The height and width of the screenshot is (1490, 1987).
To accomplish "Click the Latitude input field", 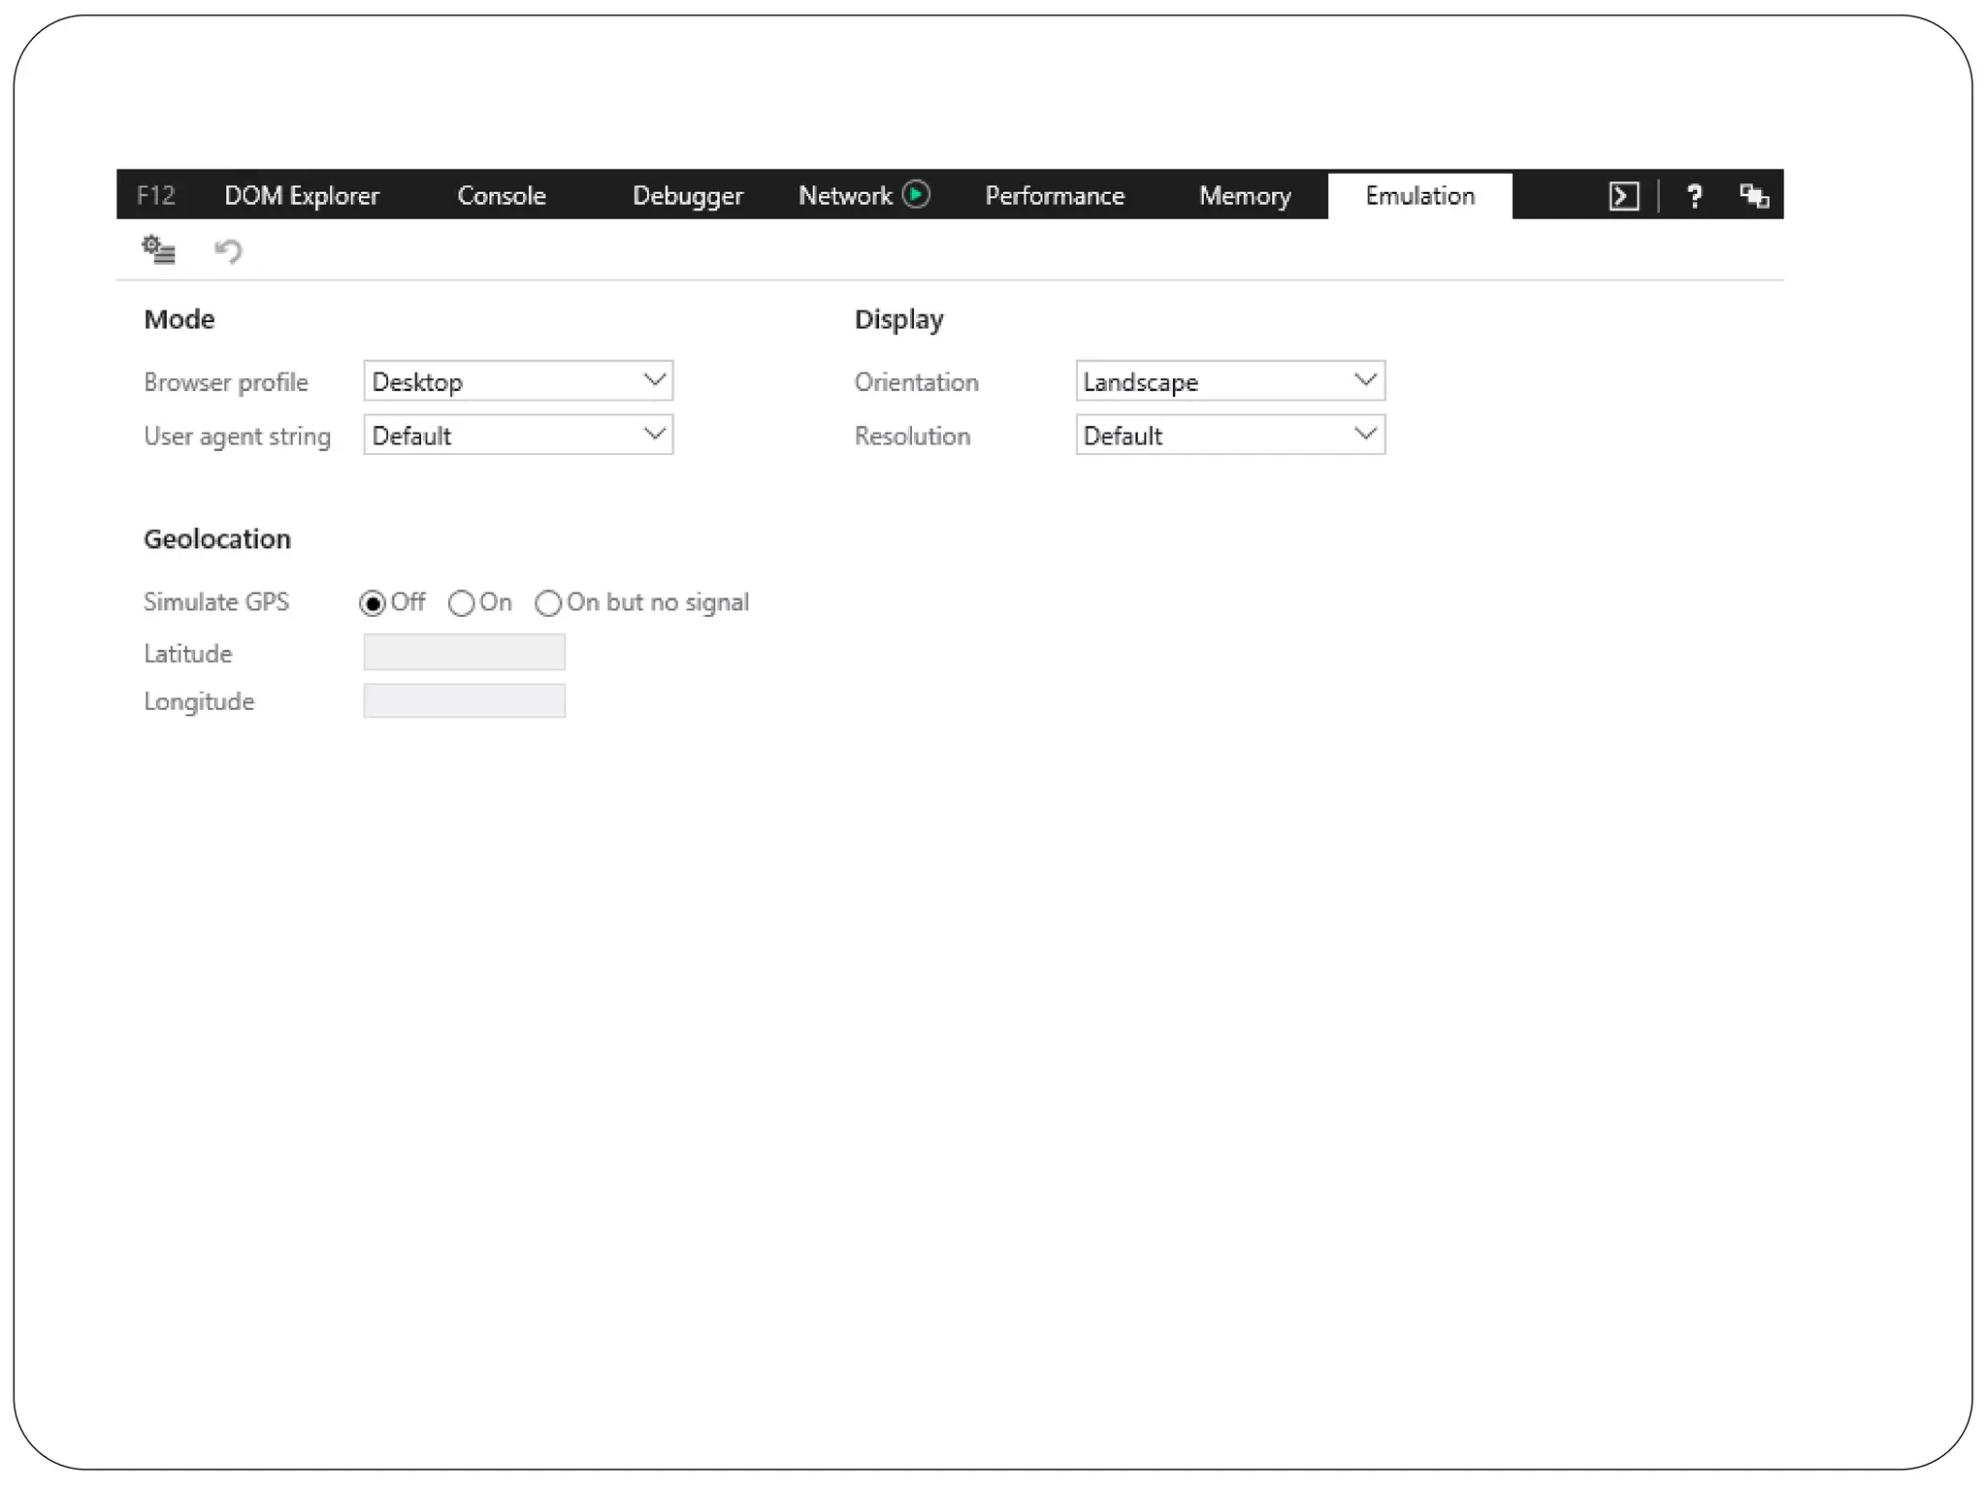I will click(x=464, y=653).
